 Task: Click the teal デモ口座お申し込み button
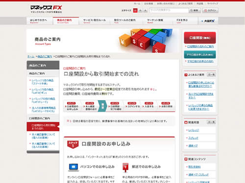point(200,55)
